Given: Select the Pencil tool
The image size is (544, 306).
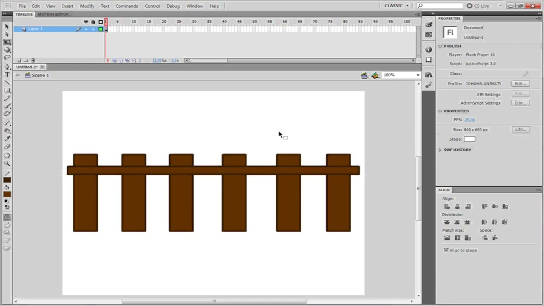Looking at the screenshot, I should point(7,98).
